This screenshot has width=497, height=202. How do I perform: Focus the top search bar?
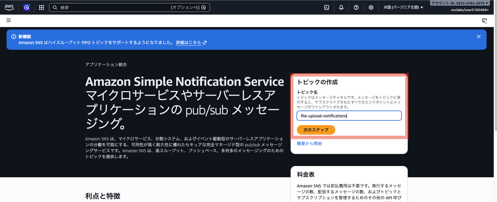[x=129, y=7]
